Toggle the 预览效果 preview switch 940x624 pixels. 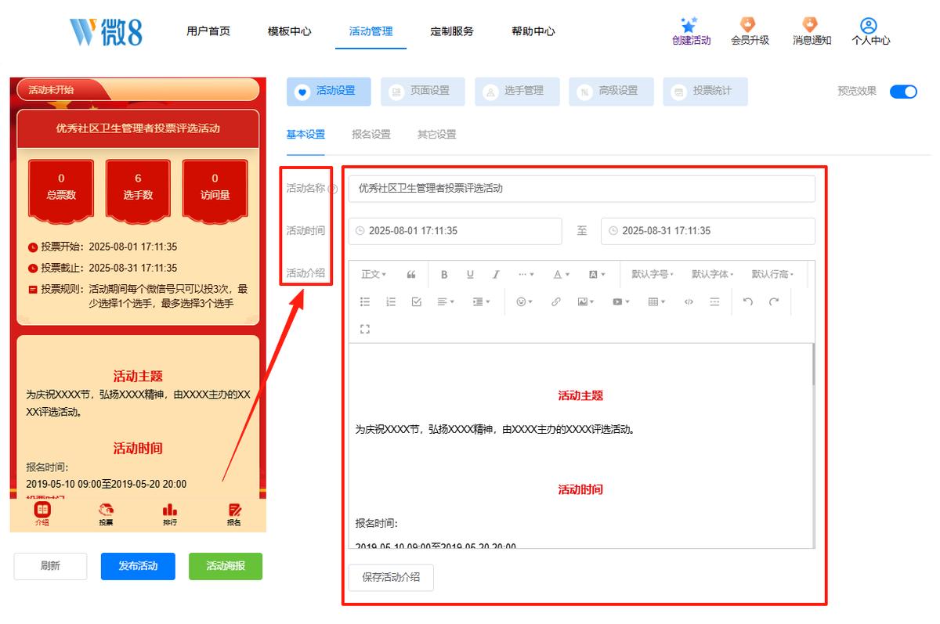click(903, 92)
